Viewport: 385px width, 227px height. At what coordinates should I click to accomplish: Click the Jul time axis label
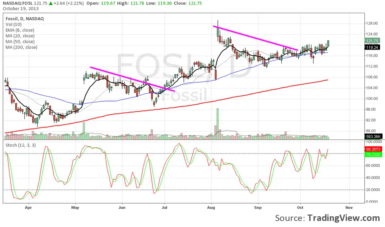(x=164, y=208)
